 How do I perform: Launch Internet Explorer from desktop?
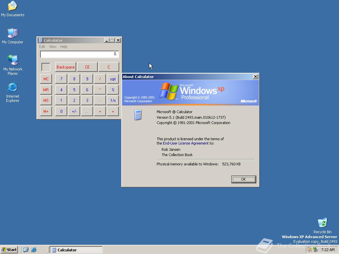click(x=13, y=93)
